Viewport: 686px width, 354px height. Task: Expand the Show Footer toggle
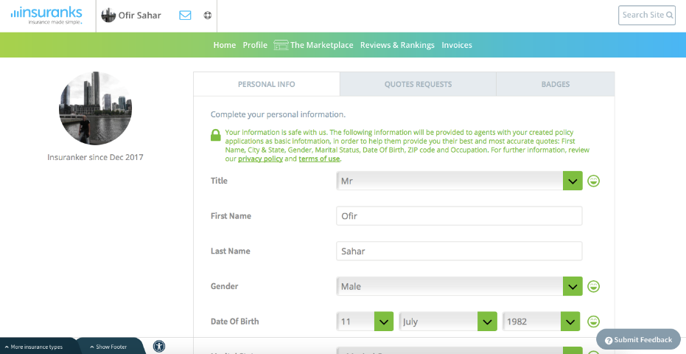click(x=108, y=347)
